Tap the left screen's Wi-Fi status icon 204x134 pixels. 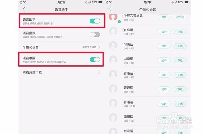[25, 2]
